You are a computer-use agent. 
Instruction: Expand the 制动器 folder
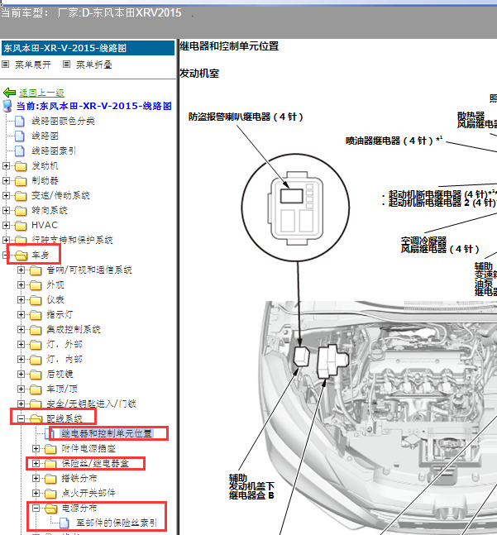tap(6, 180)
